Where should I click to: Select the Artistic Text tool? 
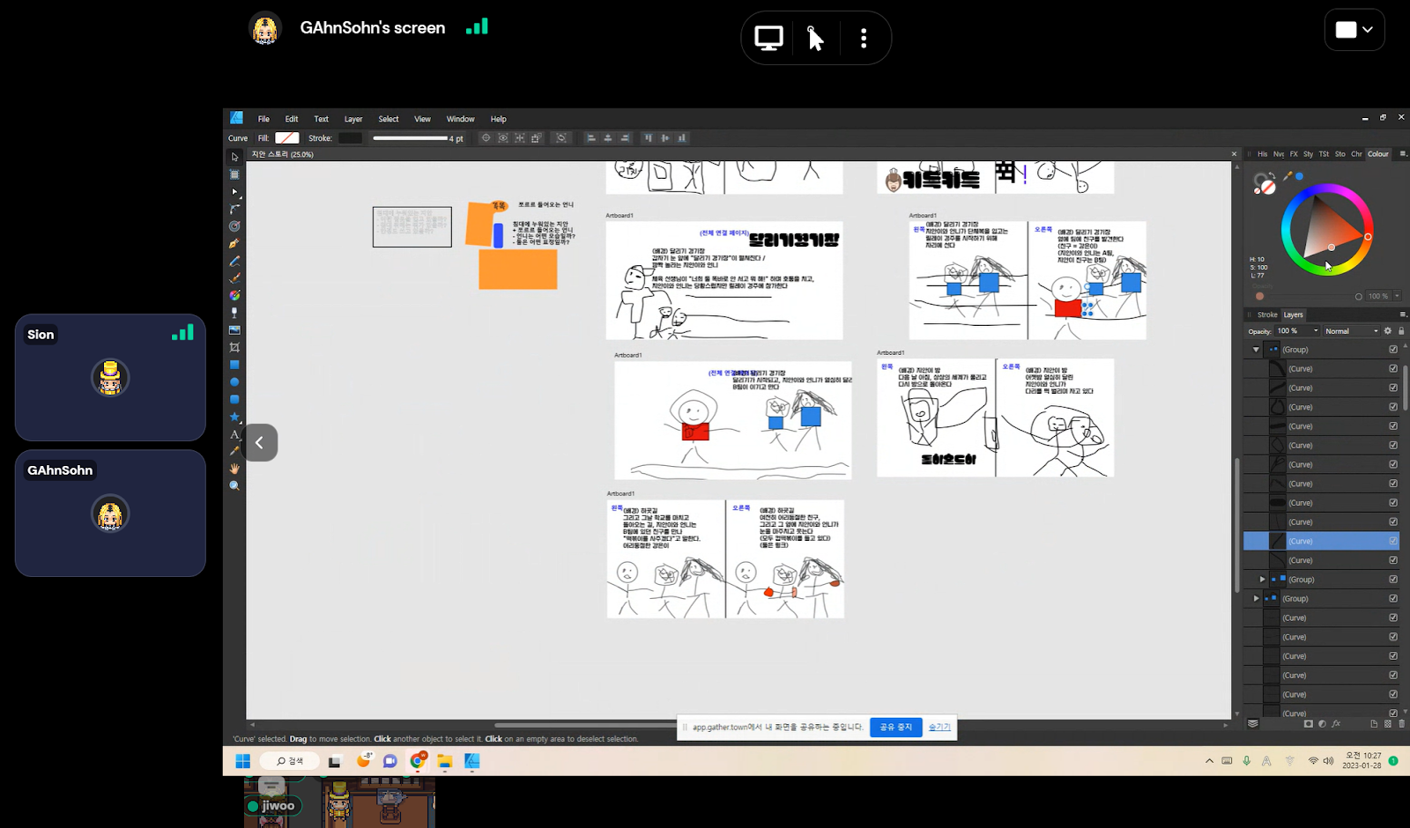point(234,434)
